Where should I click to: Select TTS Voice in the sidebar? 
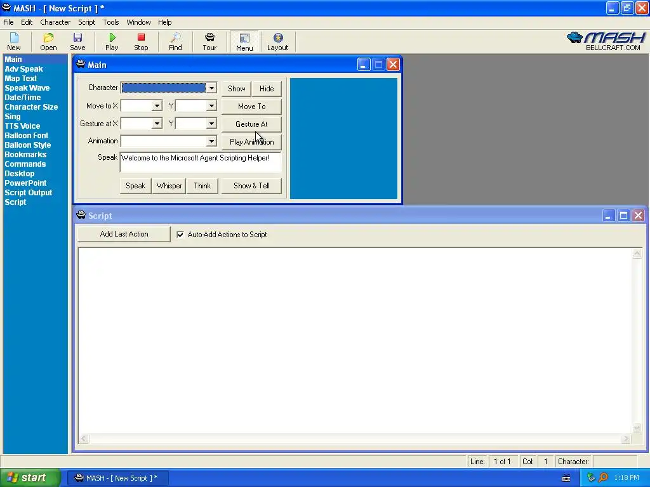(x=22, y=126)
